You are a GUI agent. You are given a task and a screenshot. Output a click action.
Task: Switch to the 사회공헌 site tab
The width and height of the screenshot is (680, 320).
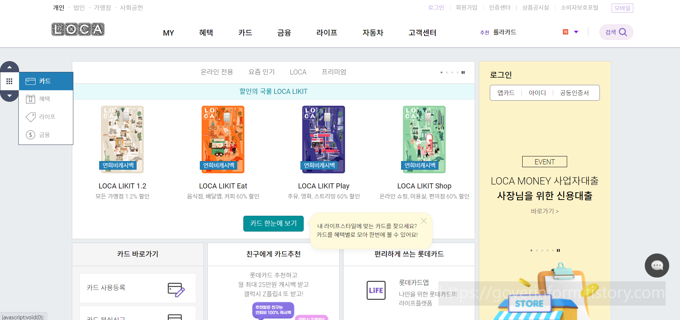[132, 8]
